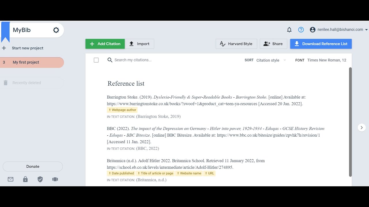Click the padlock privacy icon
Screen dimensions: 369x207
(x=25, y=179)
